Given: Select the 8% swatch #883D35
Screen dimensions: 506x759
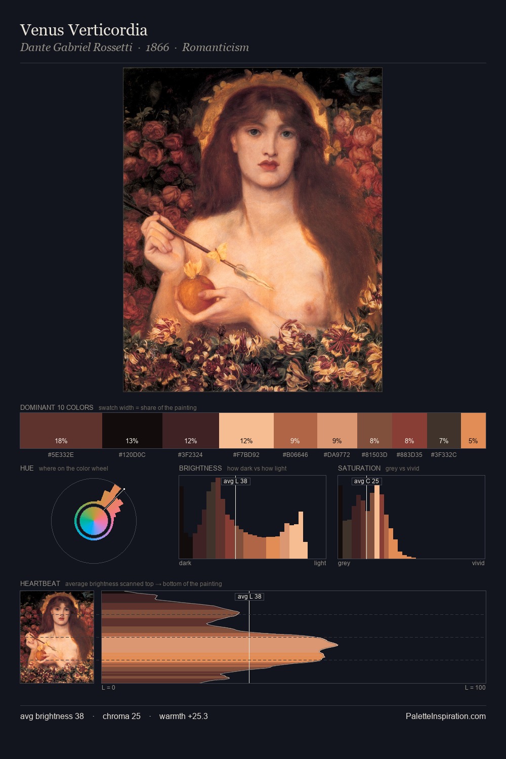Looking at the screenshot, I should pyautogui.click(x=409, y=431).
